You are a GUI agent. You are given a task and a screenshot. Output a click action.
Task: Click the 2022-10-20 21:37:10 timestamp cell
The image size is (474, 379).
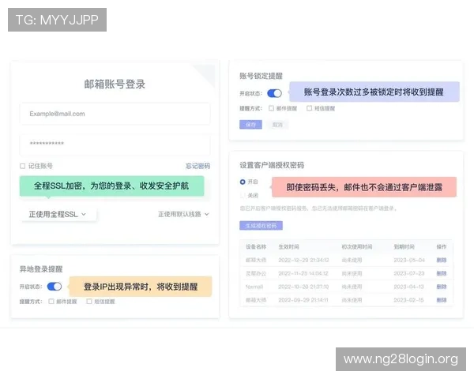coord(303,287)
